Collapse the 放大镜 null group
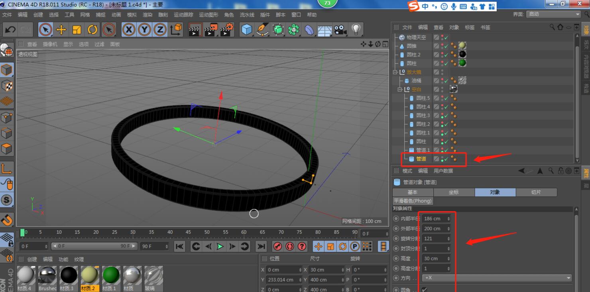 395,72
